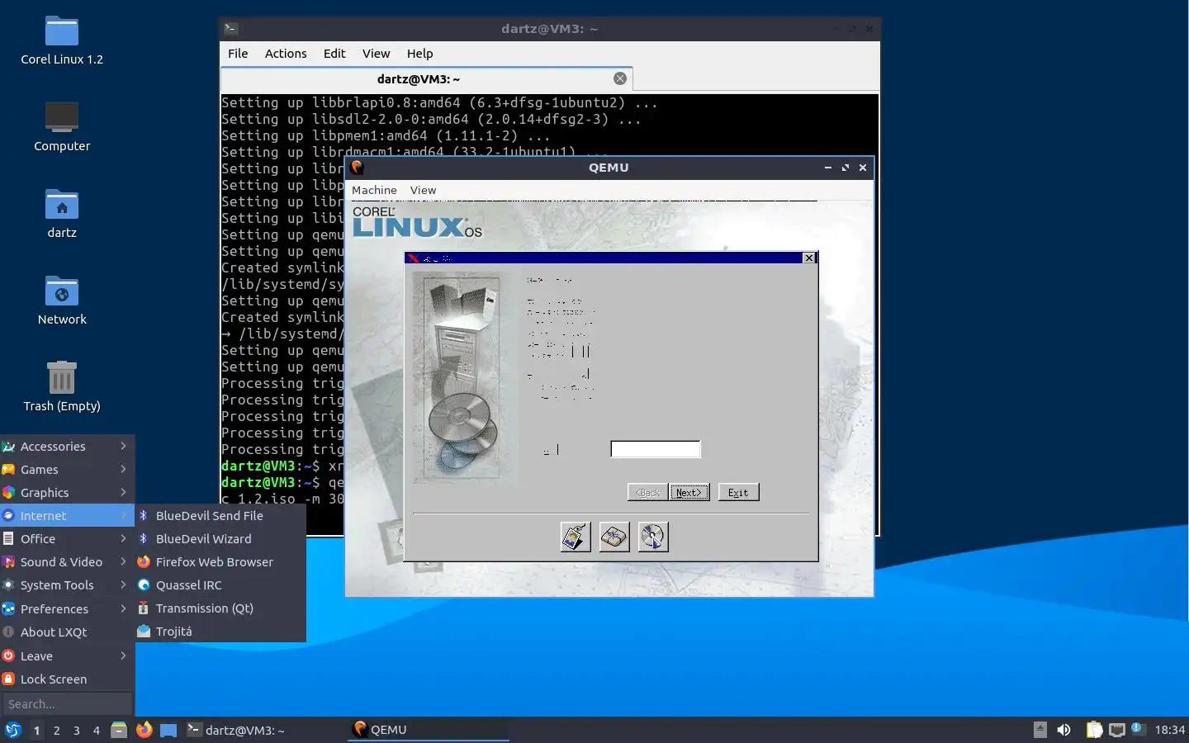This screenshot has height=743, width=1189.
Task: Click the CD disc installer icon
Action: pyautogui.click(x=653, y=537)
